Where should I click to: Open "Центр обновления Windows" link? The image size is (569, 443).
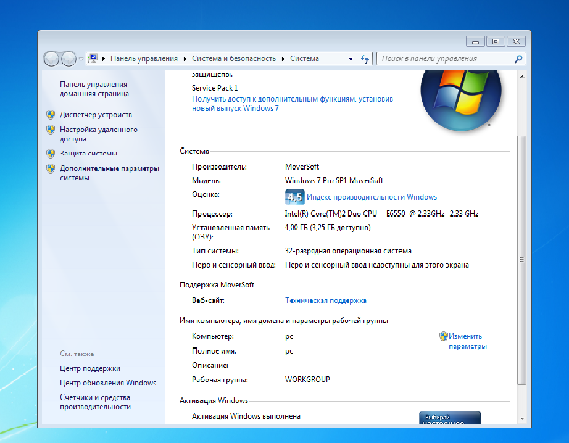(108, 383)
